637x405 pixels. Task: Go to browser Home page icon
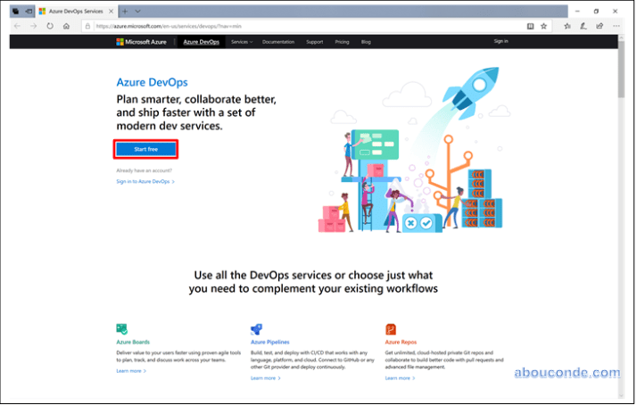pyautogui.click(x=66, y=26)
